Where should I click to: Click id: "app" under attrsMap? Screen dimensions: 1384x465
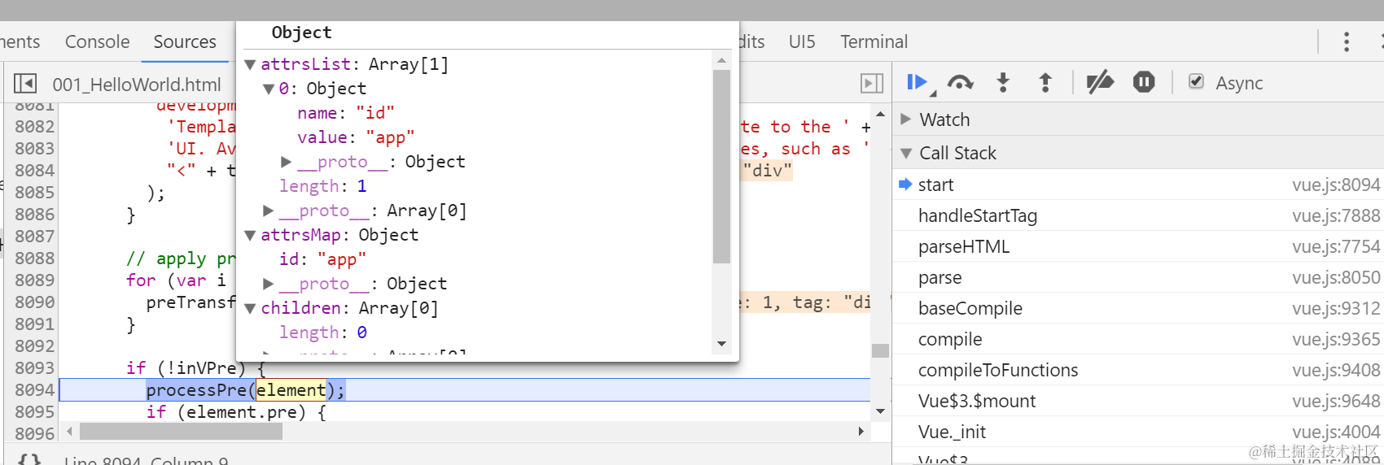pos(322,259)
